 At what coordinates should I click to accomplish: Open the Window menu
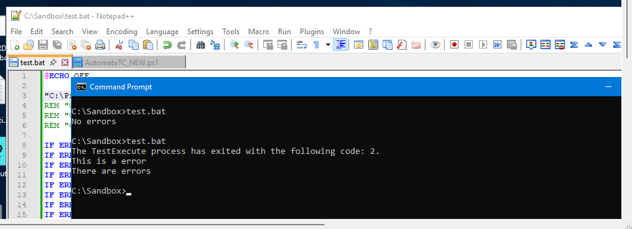pyautogui.click(x=346, y=32)
